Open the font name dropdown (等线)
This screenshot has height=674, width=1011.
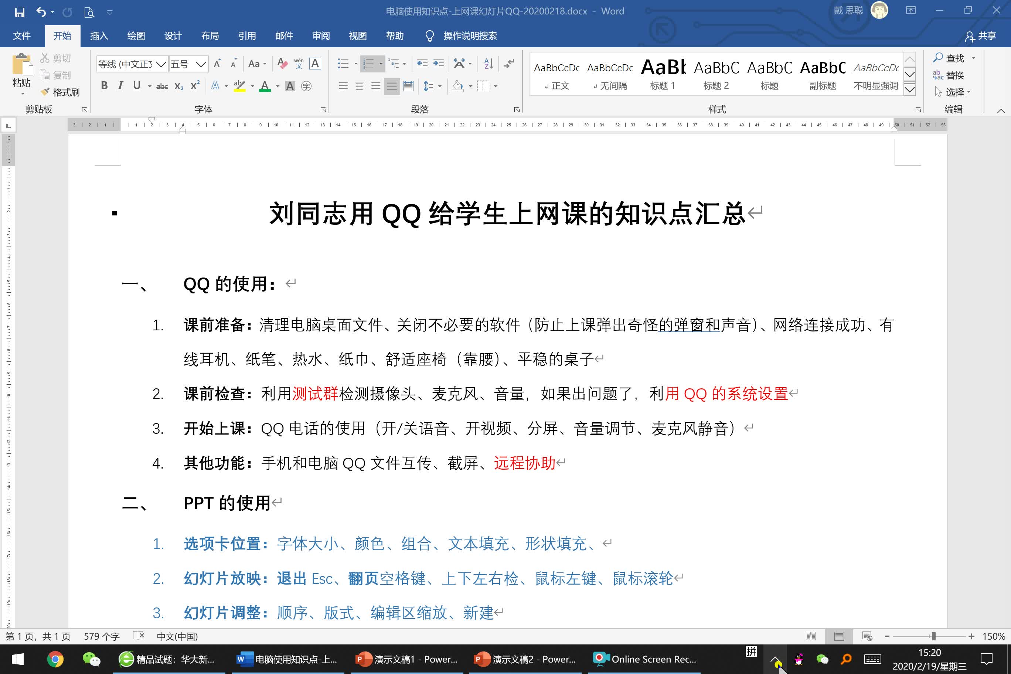[161, 64]
